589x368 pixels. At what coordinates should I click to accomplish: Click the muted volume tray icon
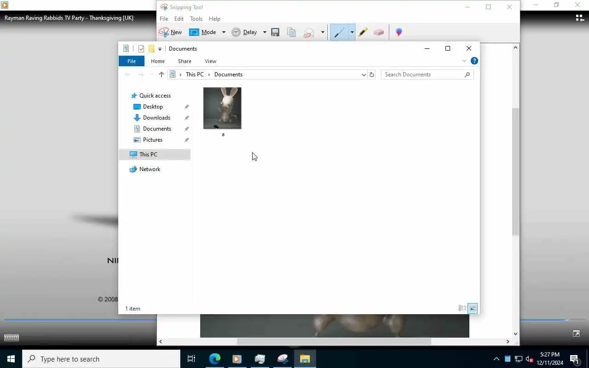tap(529, 359)
